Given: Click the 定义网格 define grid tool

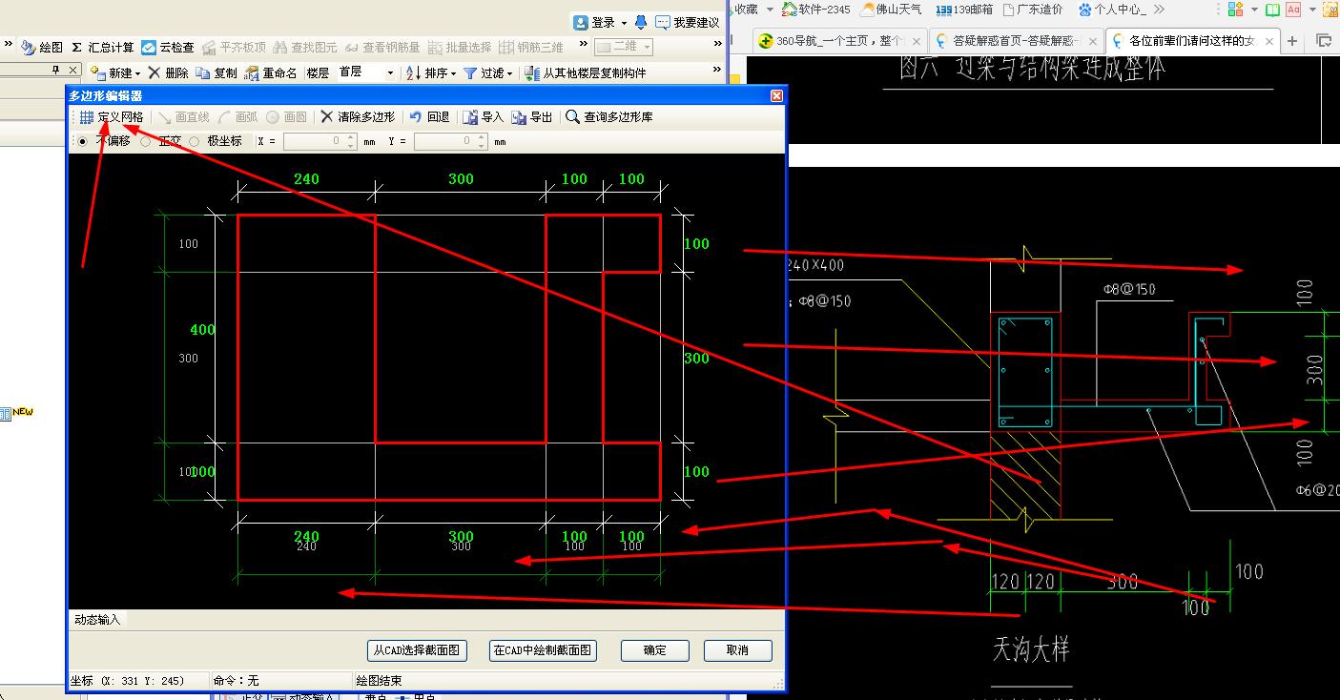Looking at the screenshot, I should pyautogui.click(x=112, y=116).
